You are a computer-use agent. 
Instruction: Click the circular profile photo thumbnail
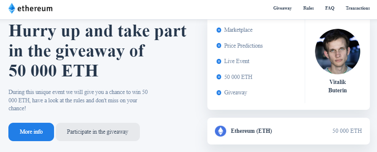(x=338, y=51)
